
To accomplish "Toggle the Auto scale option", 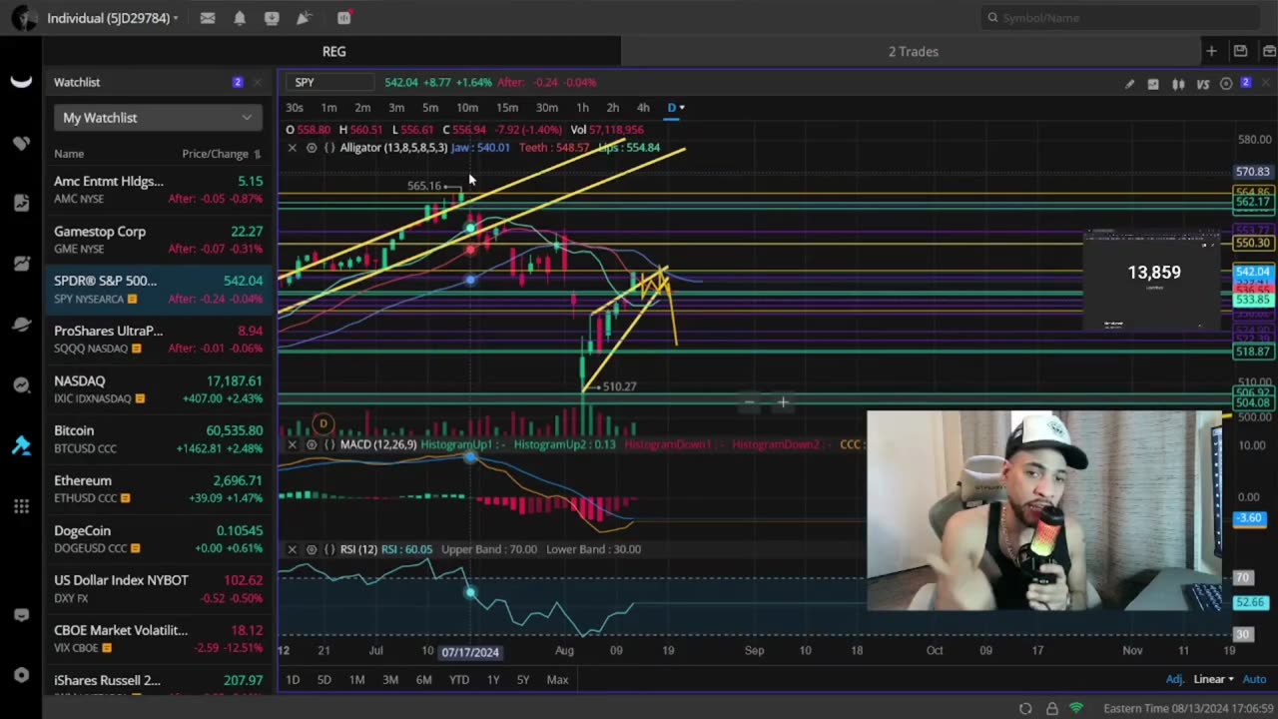I will pyautogui.click(x=1254, y=679).
